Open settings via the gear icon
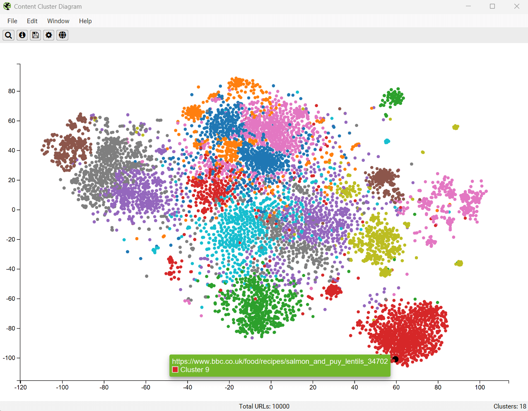528x411 pixels. coord(48,35)
